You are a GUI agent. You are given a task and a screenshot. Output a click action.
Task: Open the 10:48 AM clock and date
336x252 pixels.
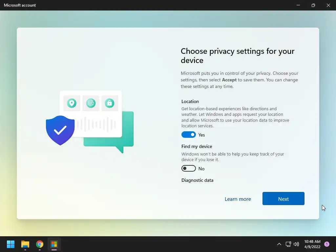pos(312,244)
